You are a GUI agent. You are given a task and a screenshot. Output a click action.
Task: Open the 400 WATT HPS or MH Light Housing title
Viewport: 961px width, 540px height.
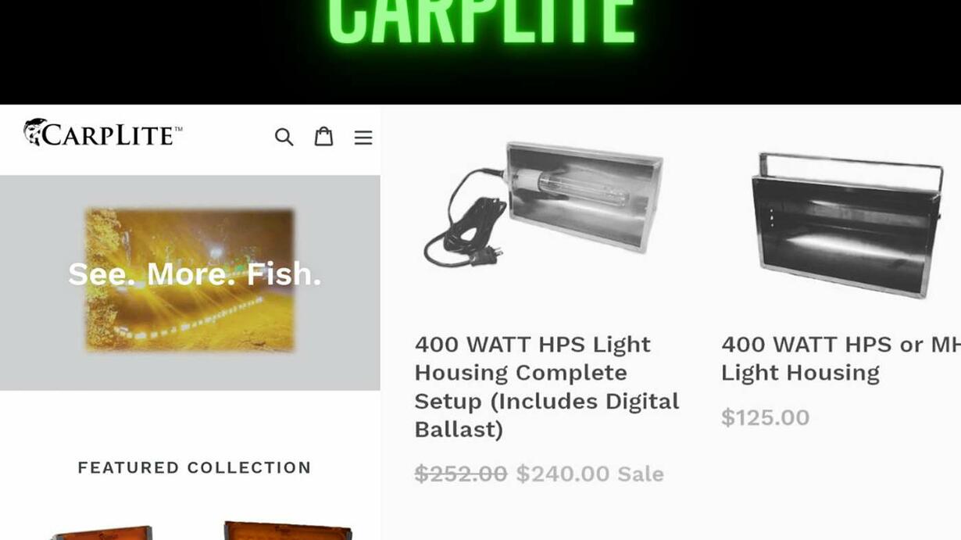click(841, 358)
